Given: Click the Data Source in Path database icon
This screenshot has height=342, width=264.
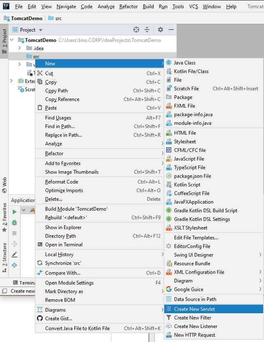Looking at the screenshot, I should tap(169, 299).
